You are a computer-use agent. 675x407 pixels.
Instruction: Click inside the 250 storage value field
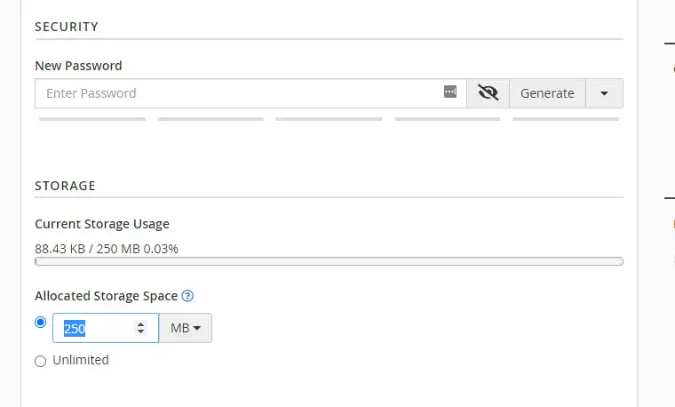pos(97,328)
